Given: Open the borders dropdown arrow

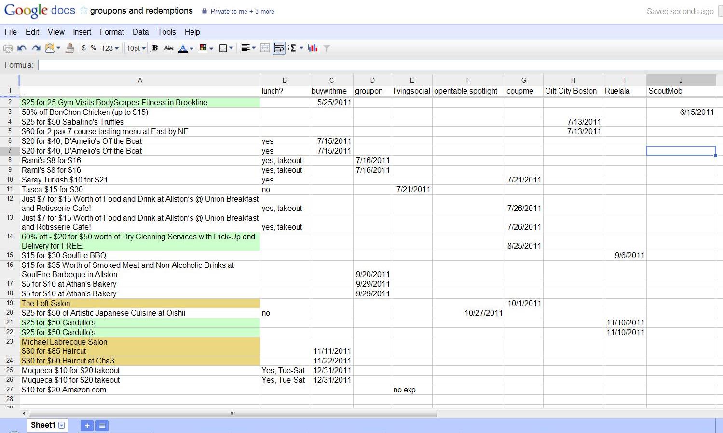Looking at the screenshot, I should pos(232,48).
